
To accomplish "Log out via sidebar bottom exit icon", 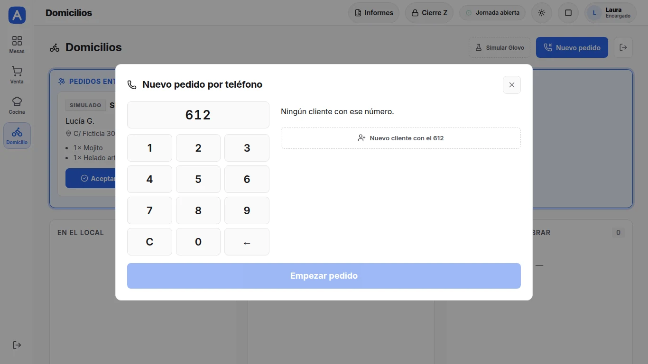I will (x=17, y=345).
